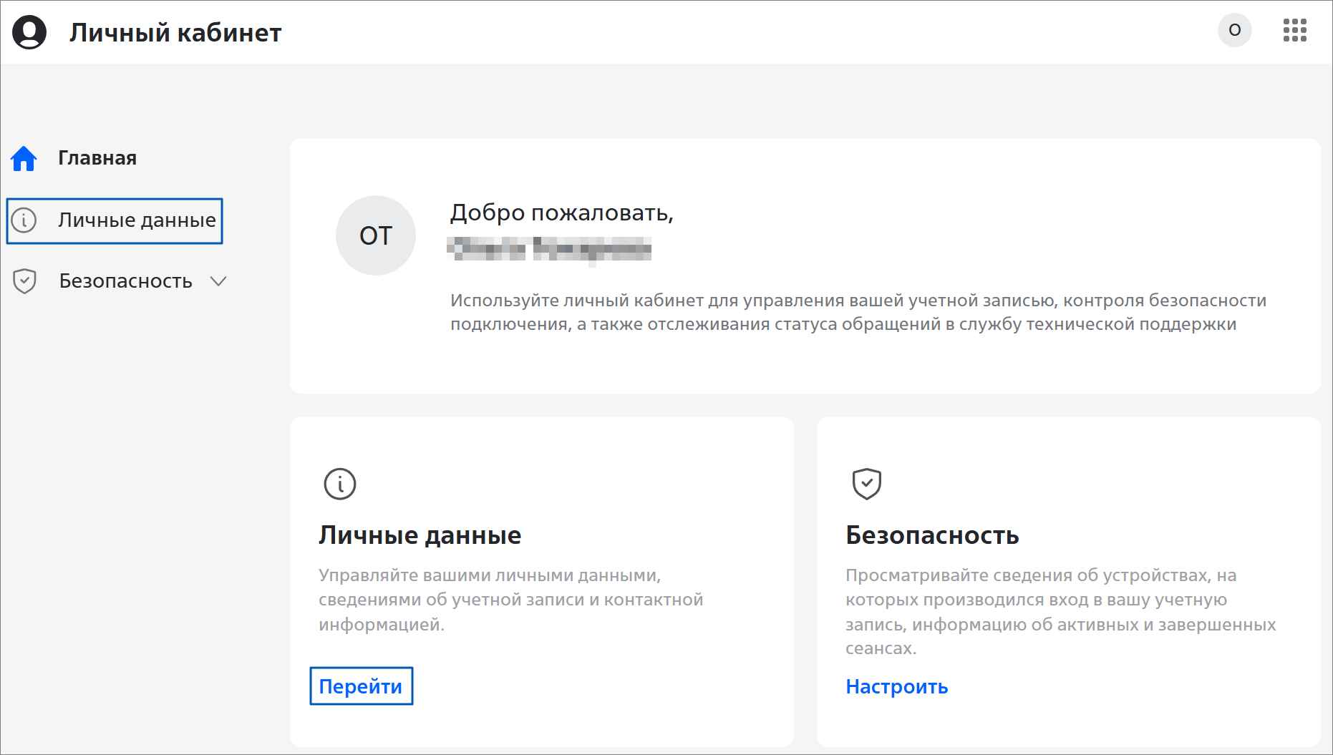Image resolution: width=1333 pixels, height=755 pixels.
Task: Click the round 'O' user avatar in header
Action: point(1234,30)
